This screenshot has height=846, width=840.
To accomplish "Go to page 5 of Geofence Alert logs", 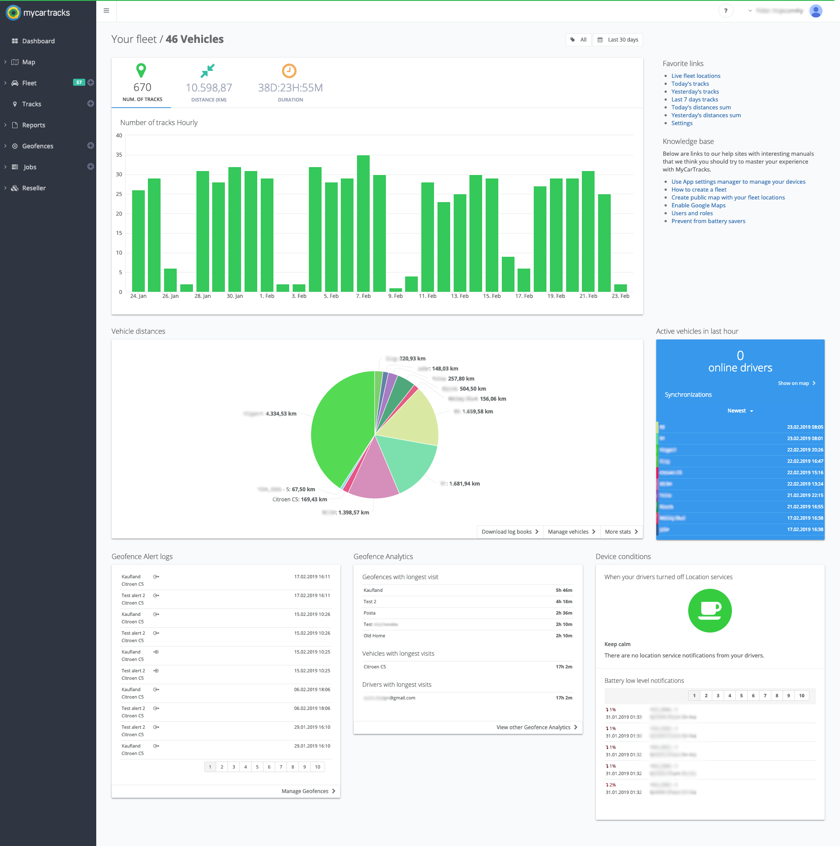I will (257, 767).
